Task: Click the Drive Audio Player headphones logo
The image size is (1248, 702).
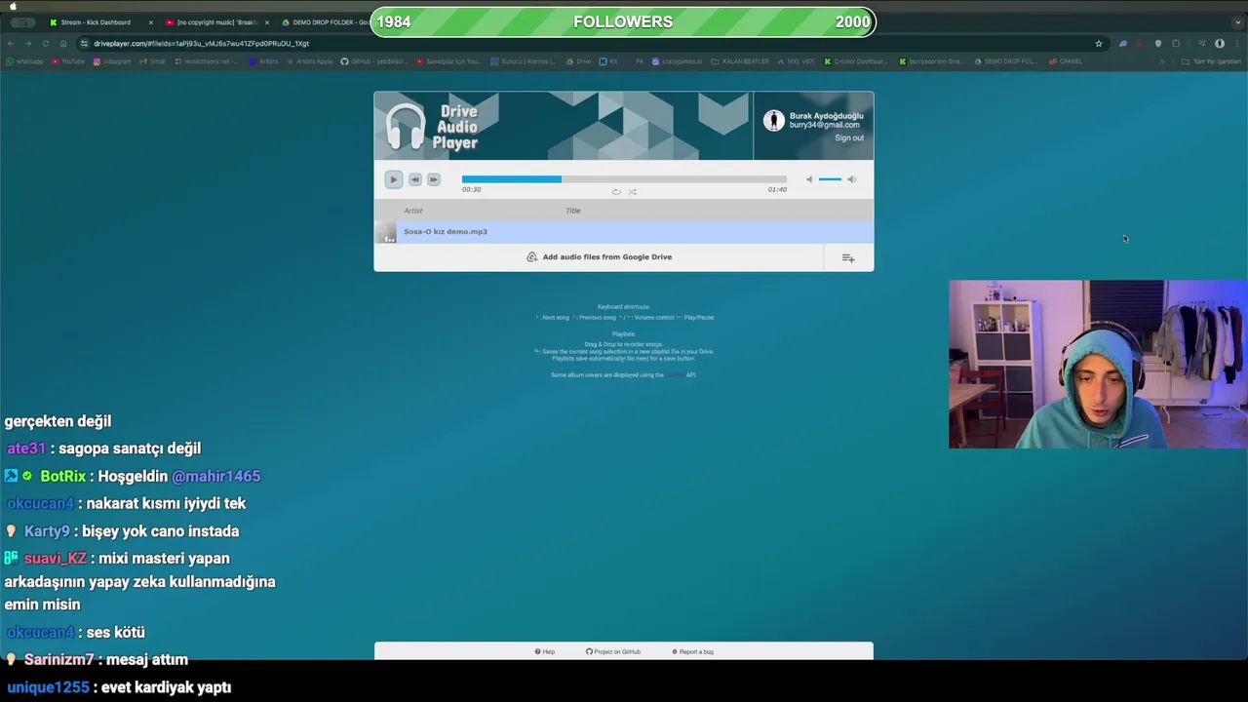Action: pyautogui.click(x=406, y=127)
